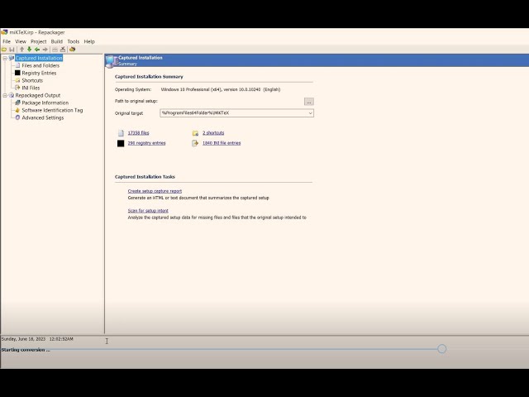
Task: Click the Repackaged Output tree node icon
Action: tap(11, 95)
